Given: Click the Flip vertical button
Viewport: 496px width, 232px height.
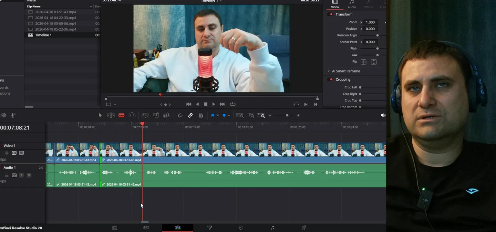Looking at the screenshot, I should tap(374, 62).
